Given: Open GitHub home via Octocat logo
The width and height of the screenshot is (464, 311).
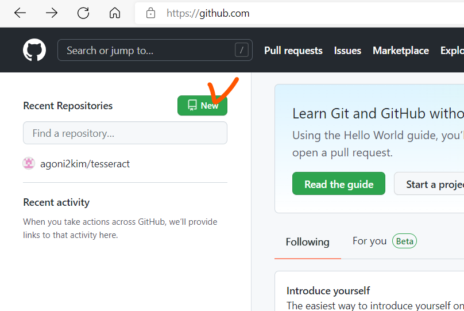Looking at the screenshot, I should (x=34, y=50).
